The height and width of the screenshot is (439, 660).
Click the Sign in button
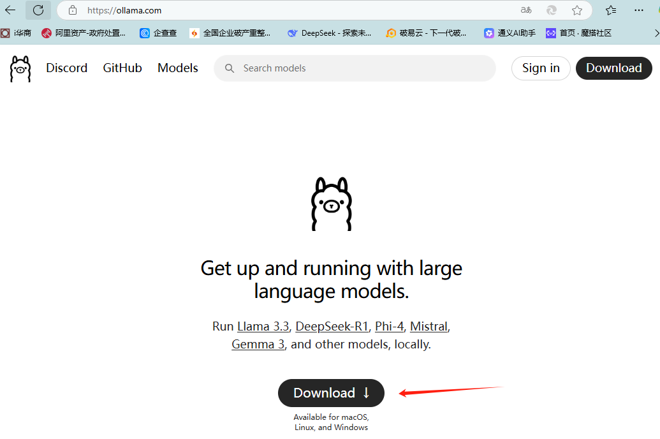541,68
